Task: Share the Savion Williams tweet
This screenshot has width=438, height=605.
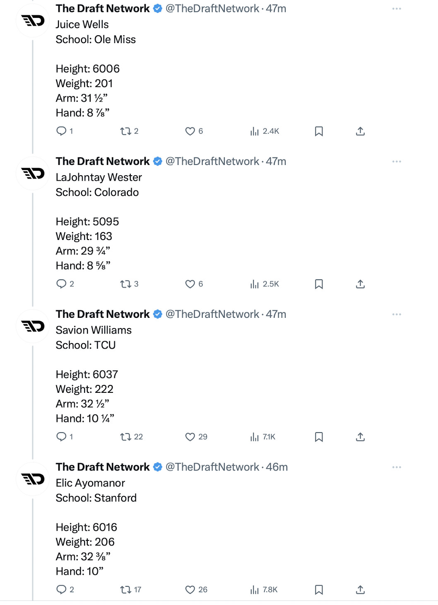Action: tap(360, 437)
